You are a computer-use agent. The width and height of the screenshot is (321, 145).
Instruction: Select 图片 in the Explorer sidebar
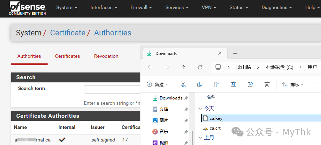tap(160, 120)
